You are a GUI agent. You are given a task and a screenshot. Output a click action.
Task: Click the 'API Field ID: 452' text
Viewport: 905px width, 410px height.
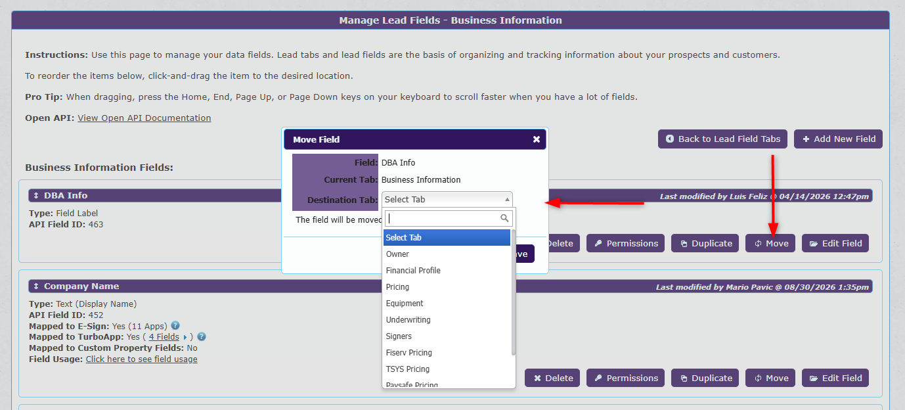[x=66, y=315]
